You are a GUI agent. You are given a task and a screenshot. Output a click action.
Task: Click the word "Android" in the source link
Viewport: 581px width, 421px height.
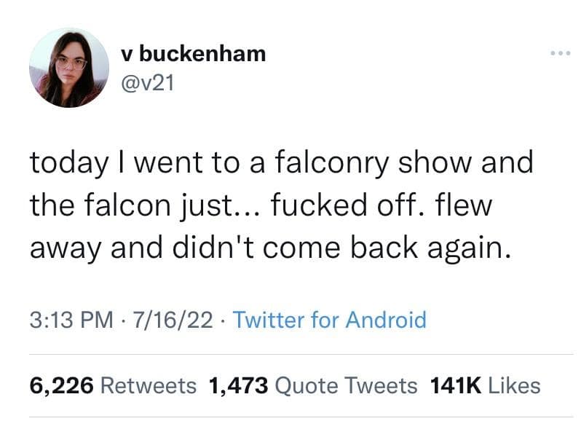[x=386, y=320]
